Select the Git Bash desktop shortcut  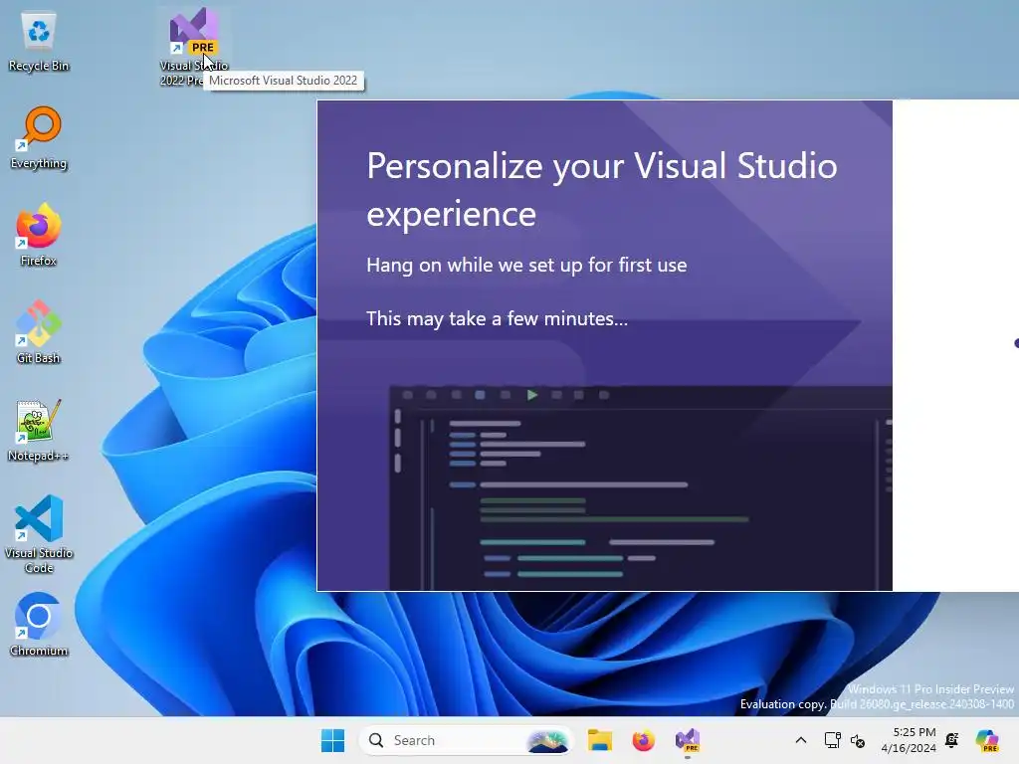tap(39, 332)
